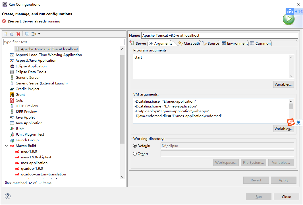Open the Environment tab
Viewport: 303px width, 205px height.
point(234,43)
